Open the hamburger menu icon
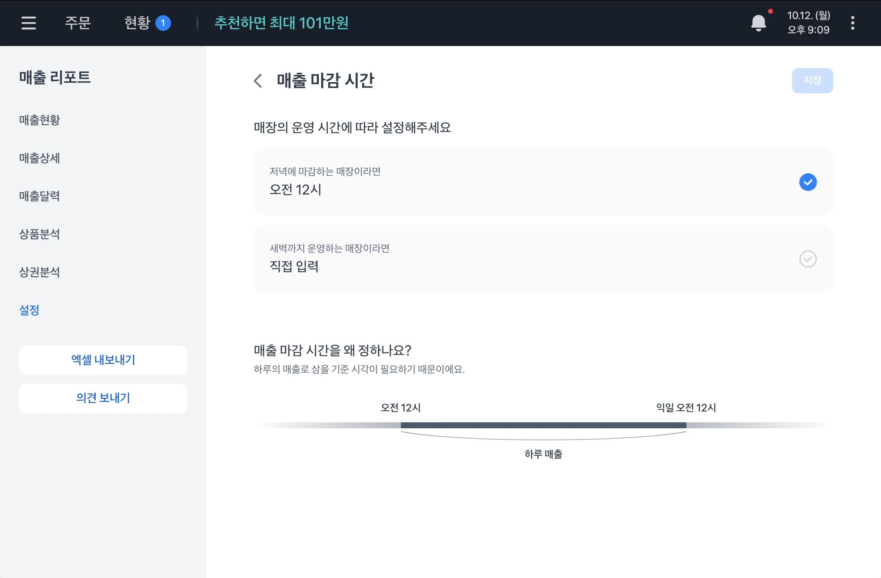881x578 pixels. pos(29,23)
